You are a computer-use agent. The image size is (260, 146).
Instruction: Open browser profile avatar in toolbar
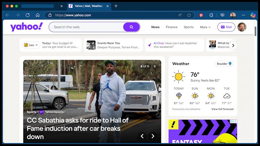click(x=233, y=15)
